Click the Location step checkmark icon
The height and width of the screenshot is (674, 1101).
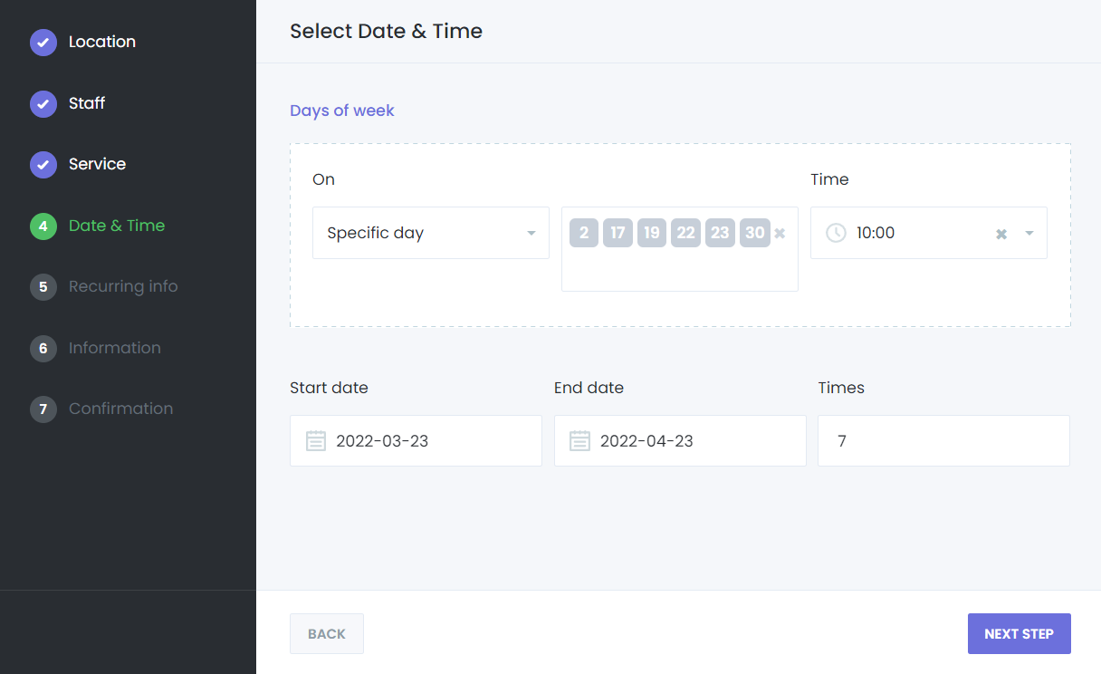tap(43, 43)
